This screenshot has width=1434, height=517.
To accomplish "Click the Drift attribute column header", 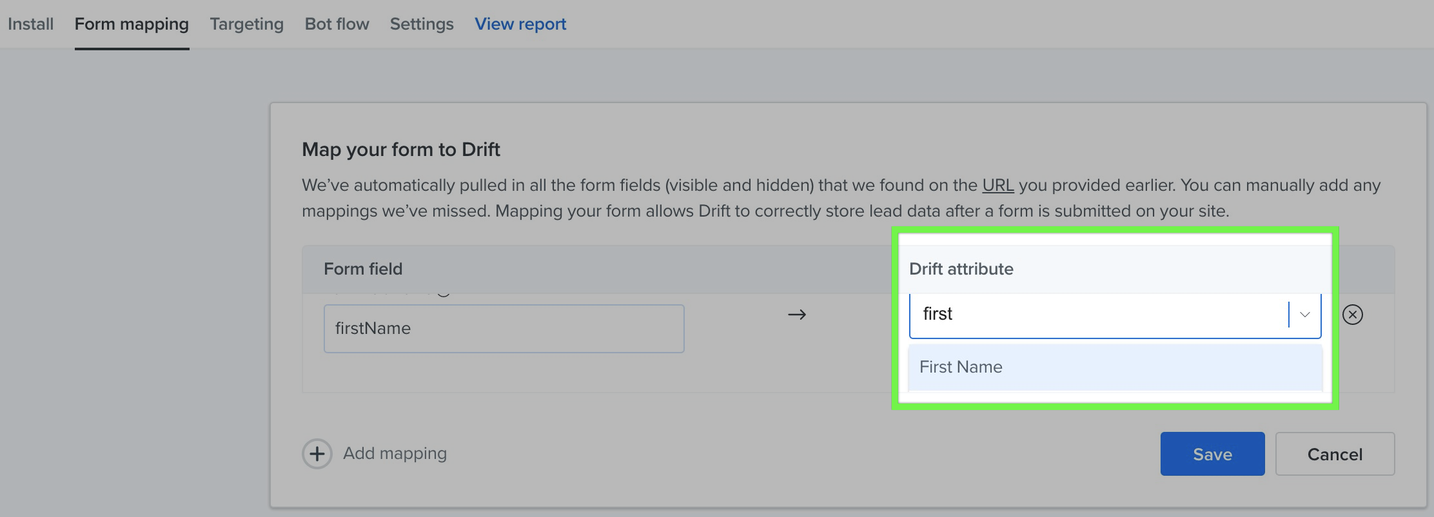I will pos(961,269).
